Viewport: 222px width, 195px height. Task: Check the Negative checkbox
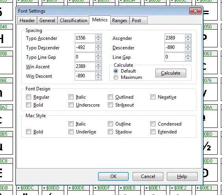click(x=153, y=97)
